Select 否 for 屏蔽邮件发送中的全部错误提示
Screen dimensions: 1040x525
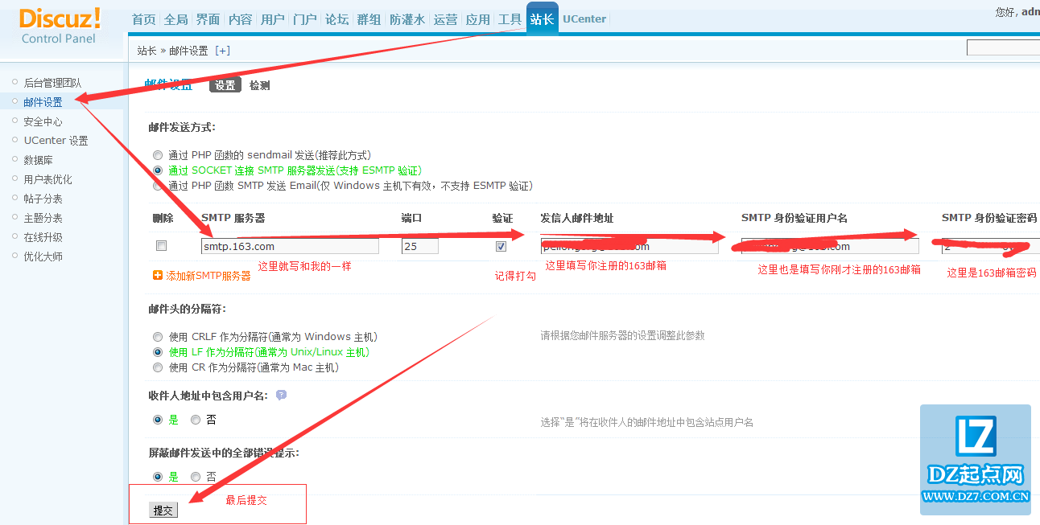194,476
